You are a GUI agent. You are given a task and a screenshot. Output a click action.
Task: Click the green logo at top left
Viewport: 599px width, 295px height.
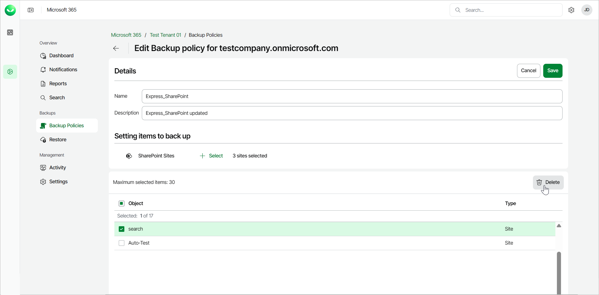10,10
